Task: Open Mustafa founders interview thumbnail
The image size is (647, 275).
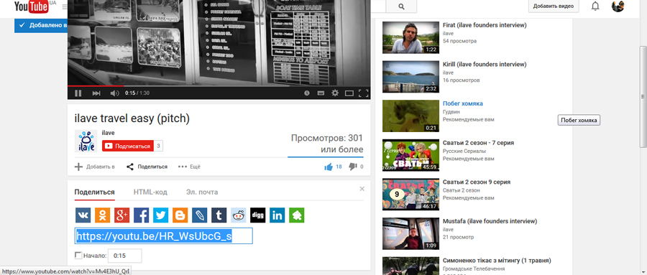Action: pos(410,233)
